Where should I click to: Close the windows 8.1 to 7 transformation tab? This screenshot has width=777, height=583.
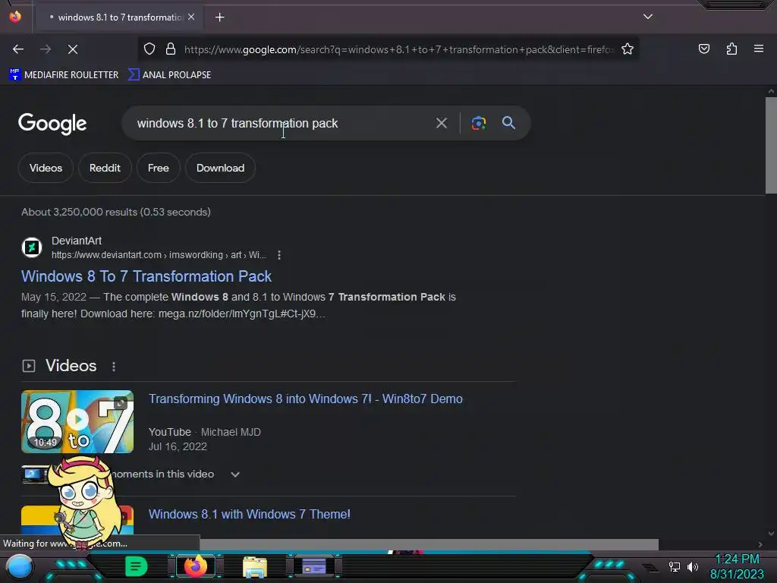(x=191, y=17)
